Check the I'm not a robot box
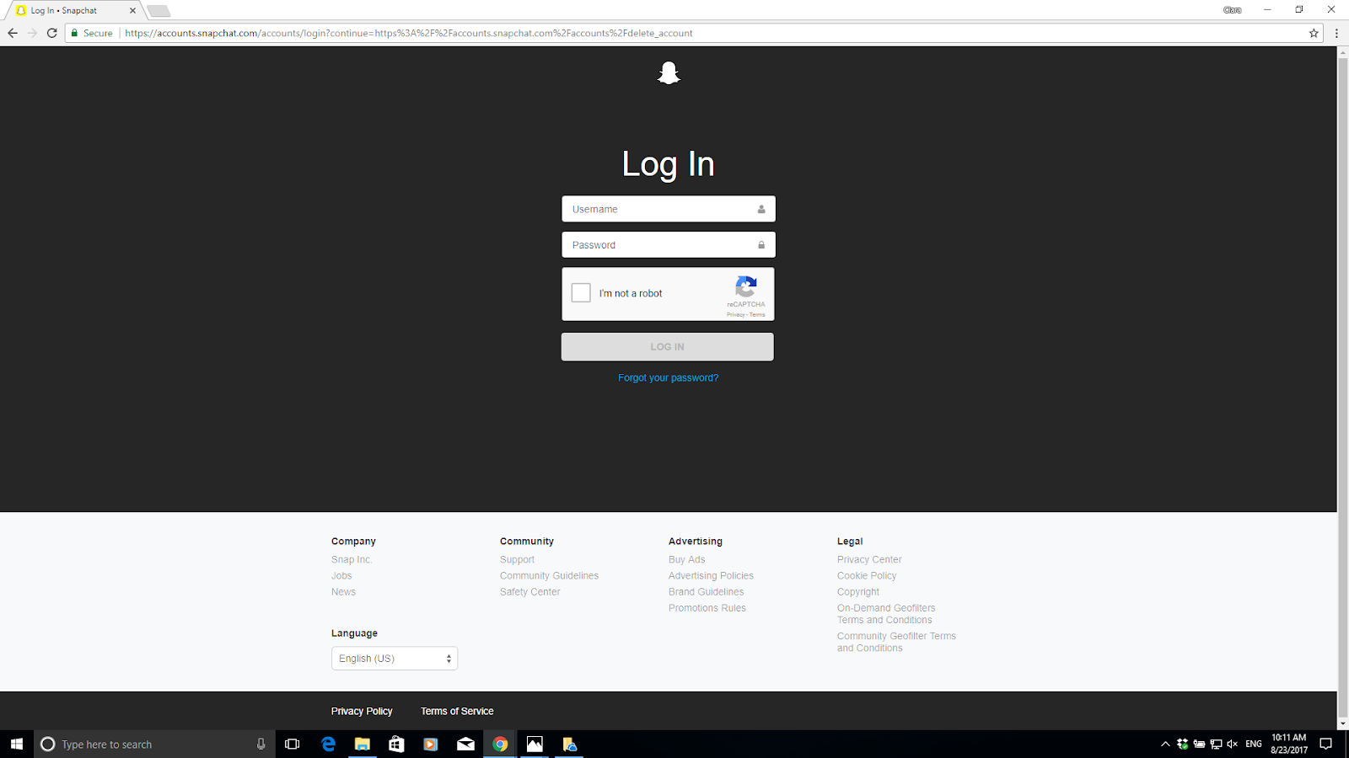The image size is (1349, 758). [581, 293]
